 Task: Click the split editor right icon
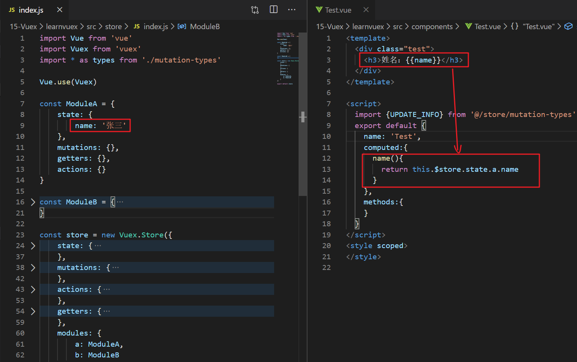(274, 10)
